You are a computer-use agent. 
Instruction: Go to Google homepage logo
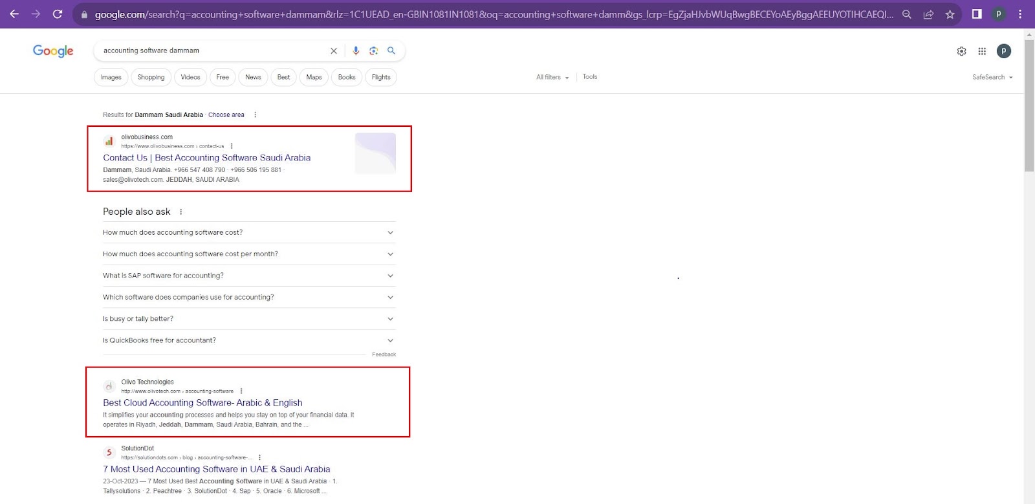coord(53,51)
